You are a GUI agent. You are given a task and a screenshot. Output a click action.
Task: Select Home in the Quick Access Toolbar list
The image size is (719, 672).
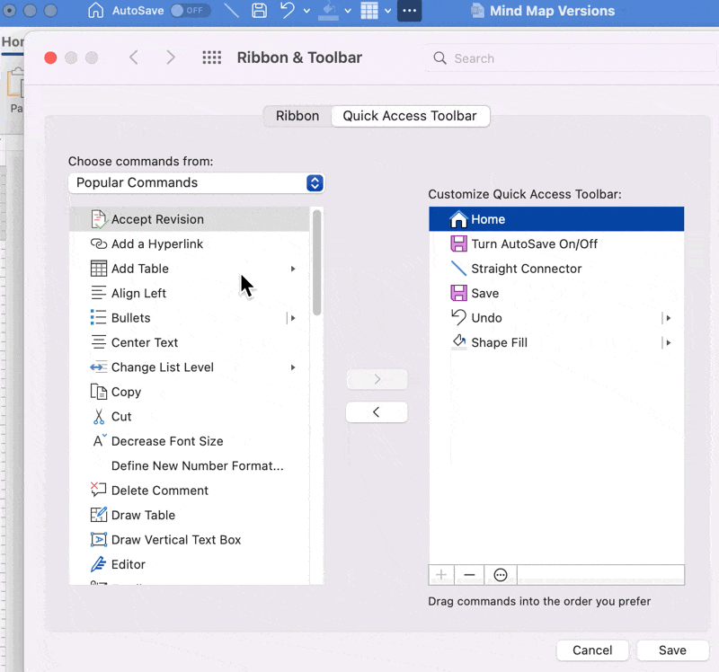pyautogui.click(x=556, y=219)
